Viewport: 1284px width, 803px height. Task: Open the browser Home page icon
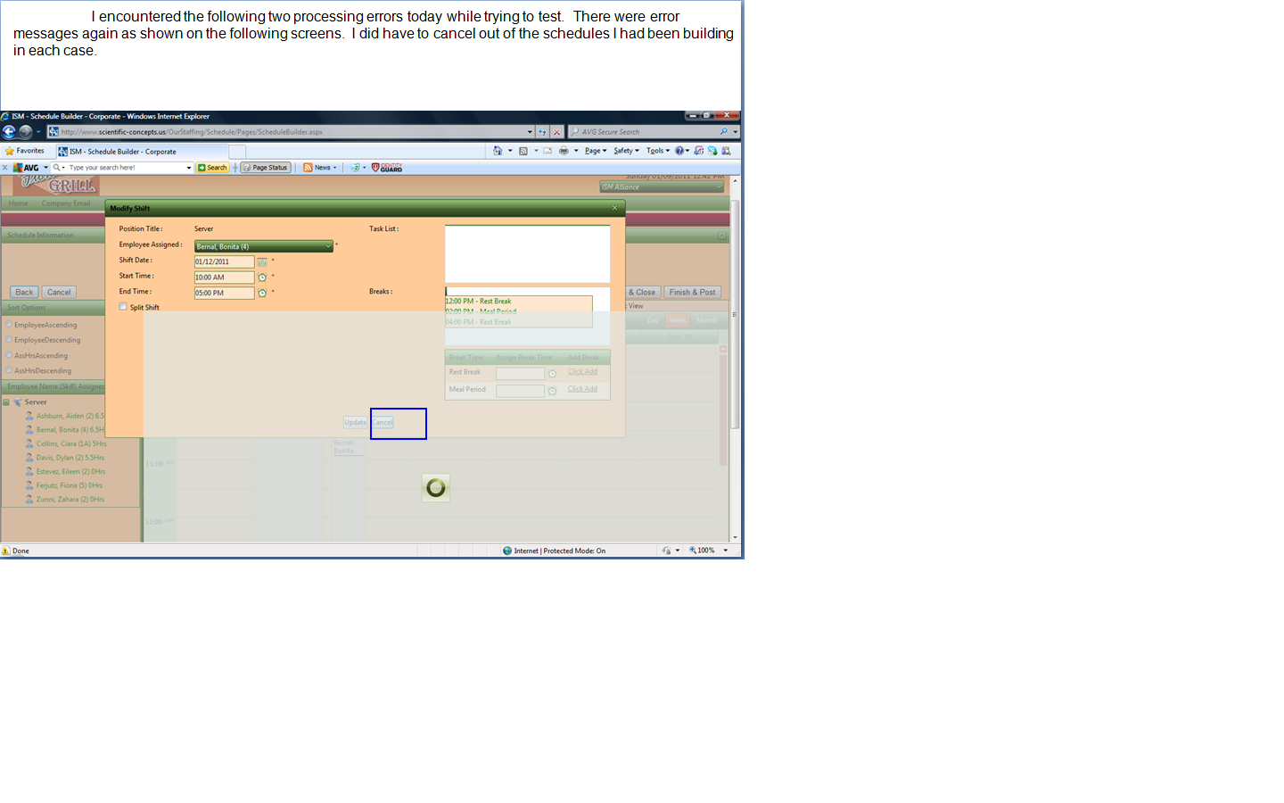(x=498, y=151)
